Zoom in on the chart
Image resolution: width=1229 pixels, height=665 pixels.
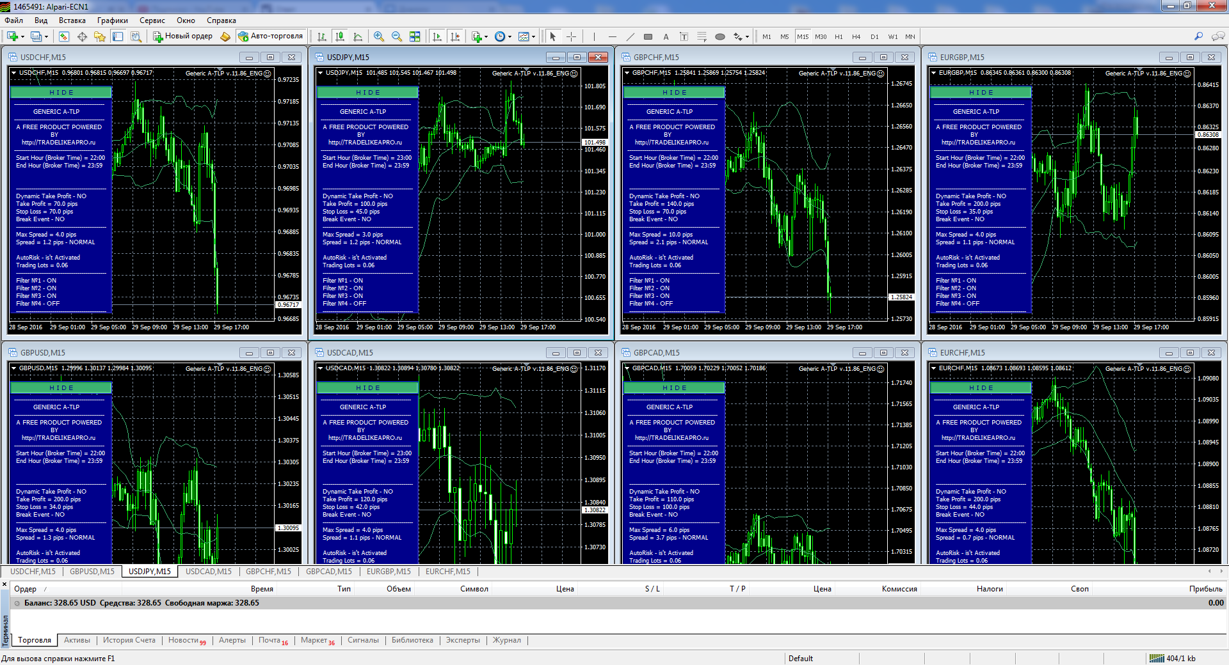[x=379, y=36]
